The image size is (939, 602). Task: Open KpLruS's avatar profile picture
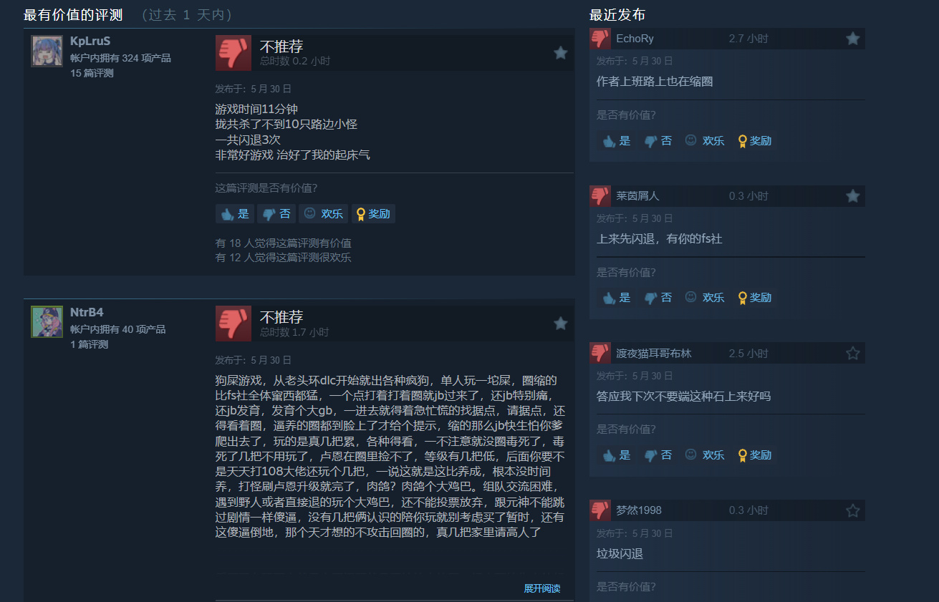(x=47, y=51)
